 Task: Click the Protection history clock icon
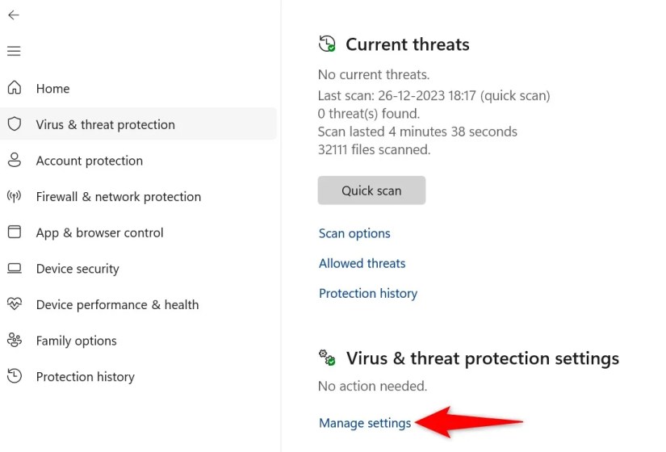pyautogui.click(x=14, y=376)
